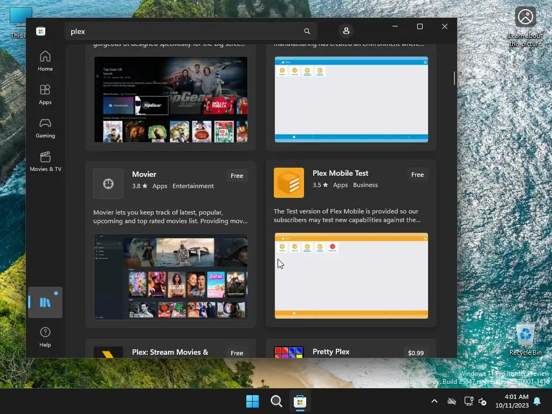Open the clock showing 4:01 AM
The width and height of the screenshot is (552, 414).
512,401
